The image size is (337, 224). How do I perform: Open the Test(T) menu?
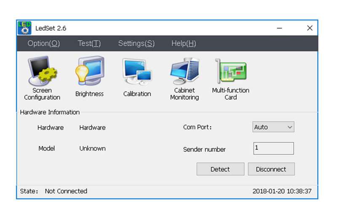(x=89, y=44)
